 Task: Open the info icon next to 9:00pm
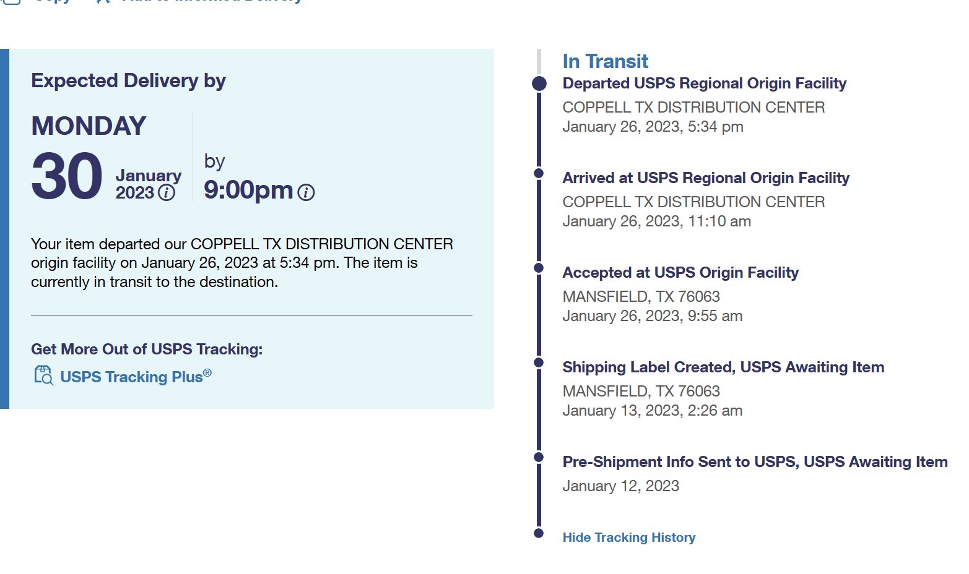click(306, 193)
